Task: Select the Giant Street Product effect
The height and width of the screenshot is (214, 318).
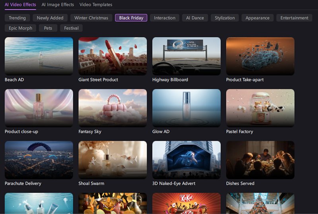Action: (112, 56)
